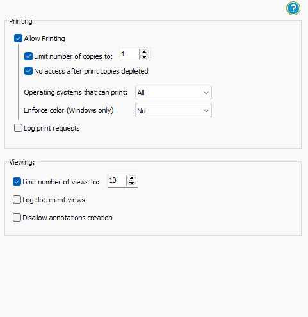The width and height of the screenshot is (308, 317).
Task: Expand the Enforce color dropdown
Action: 174,111
